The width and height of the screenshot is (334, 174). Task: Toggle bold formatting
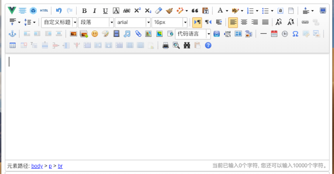point(84,11)
